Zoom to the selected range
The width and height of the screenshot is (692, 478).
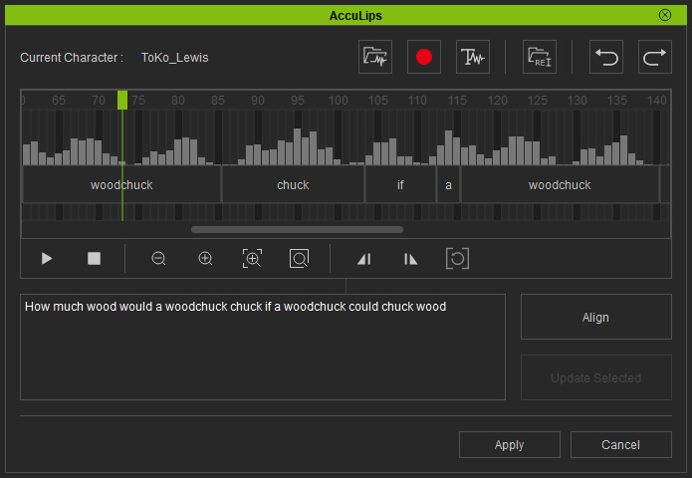click(252, 259)
